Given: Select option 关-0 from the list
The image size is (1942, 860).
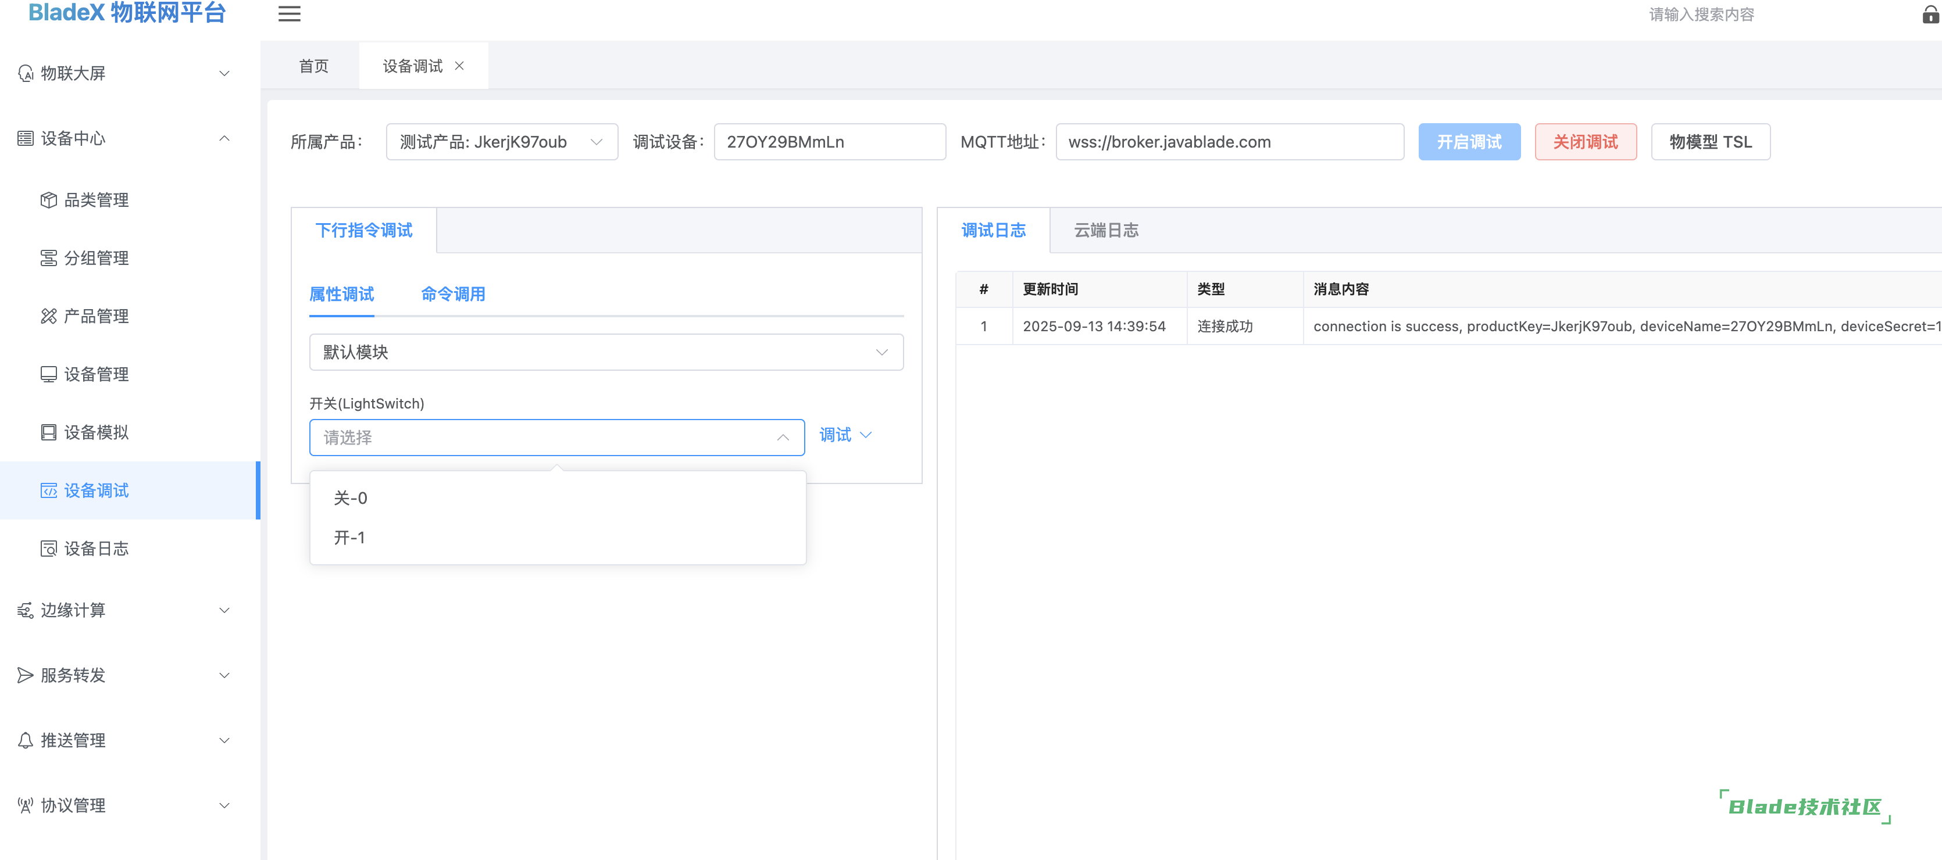Looking at the screenshot, I should (558, 498).
